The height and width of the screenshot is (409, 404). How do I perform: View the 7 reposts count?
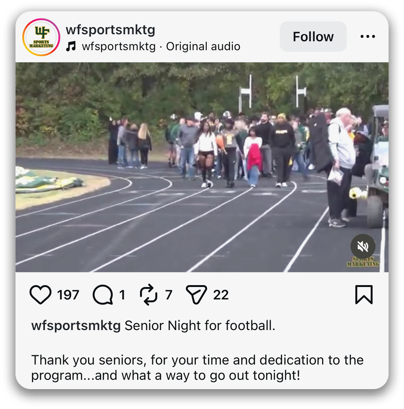168,295
